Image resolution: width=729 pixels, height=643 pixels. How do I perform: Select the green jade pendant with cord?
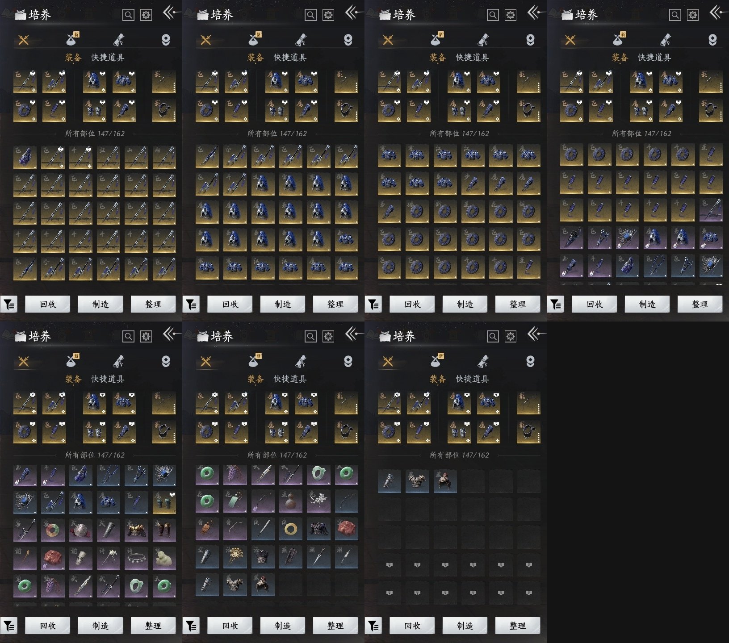pyautogui.click(x=235, y=502)
